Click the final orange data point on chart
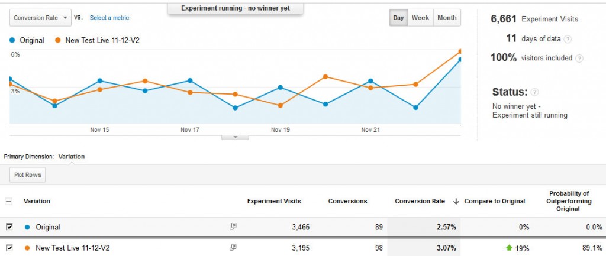 pos(460,51)
